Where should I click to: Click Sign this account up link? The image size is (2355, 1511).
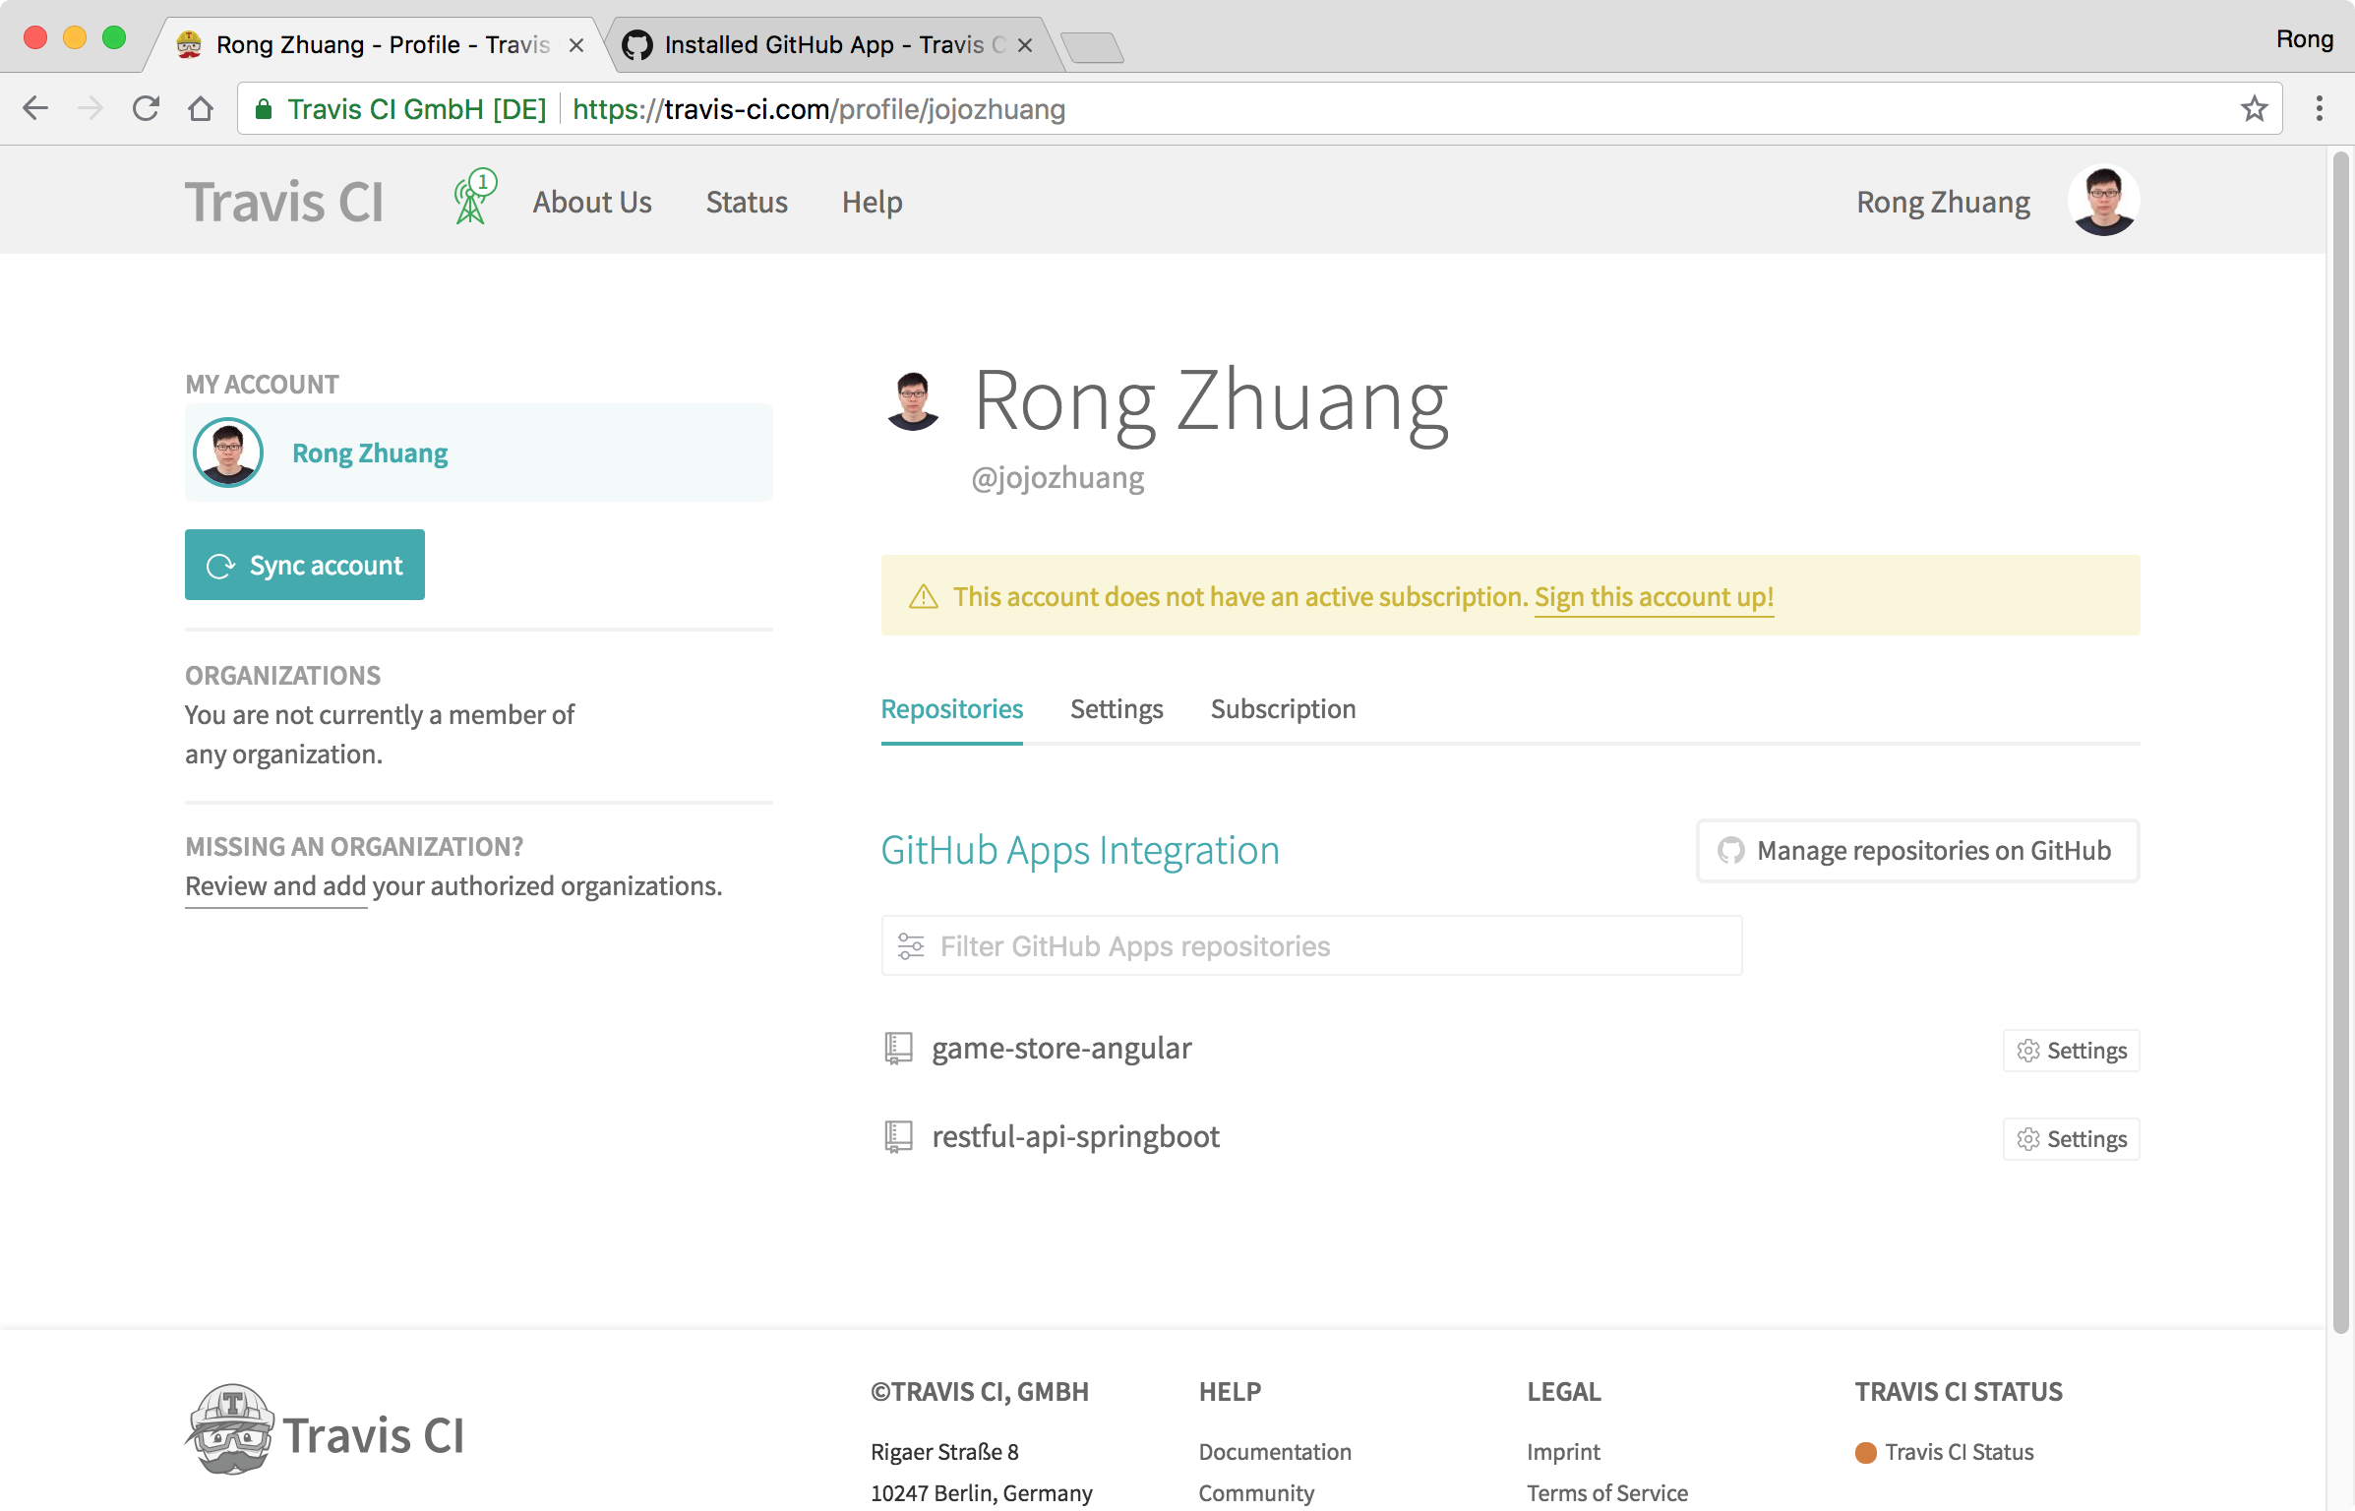(x=1654, y=597)
